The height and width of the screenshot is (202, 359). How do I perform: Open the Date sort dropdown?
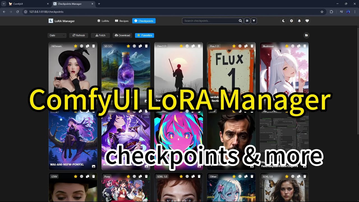click(57, 35)
